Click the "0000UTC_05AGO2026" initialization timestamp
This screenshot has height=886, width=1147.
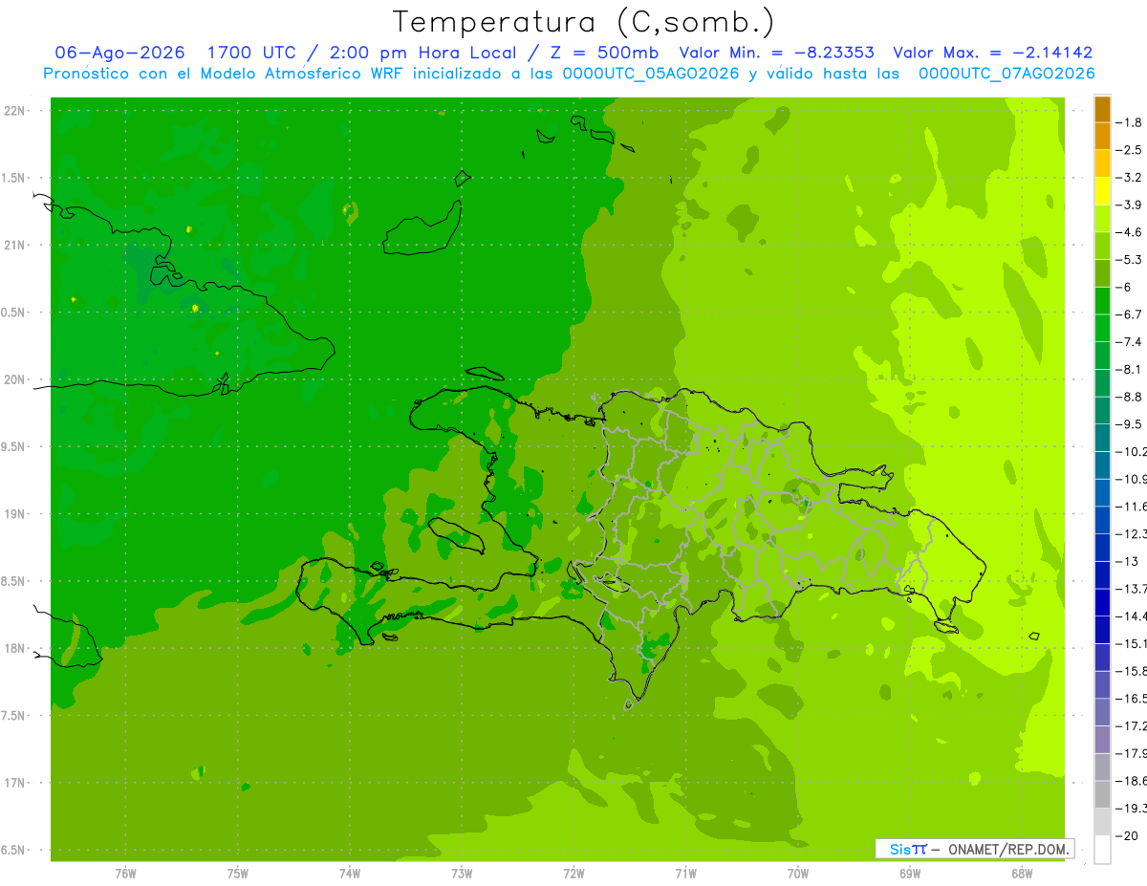652,74
